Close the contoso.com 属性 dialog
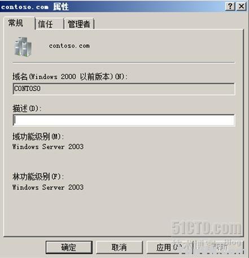Viewport: 249px width, 258px height. (241, 6)
